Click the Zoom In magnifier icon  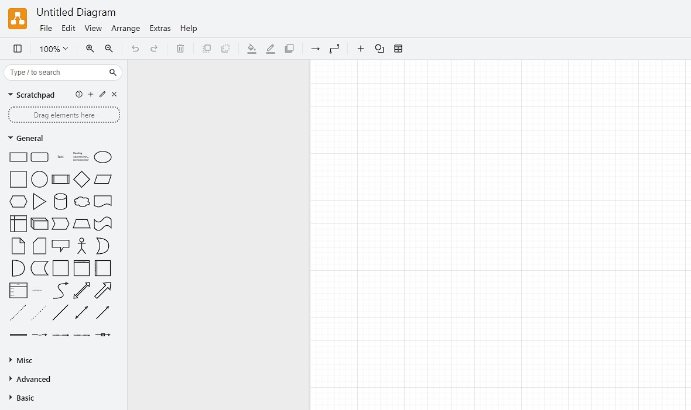click(x=90, y=49)
